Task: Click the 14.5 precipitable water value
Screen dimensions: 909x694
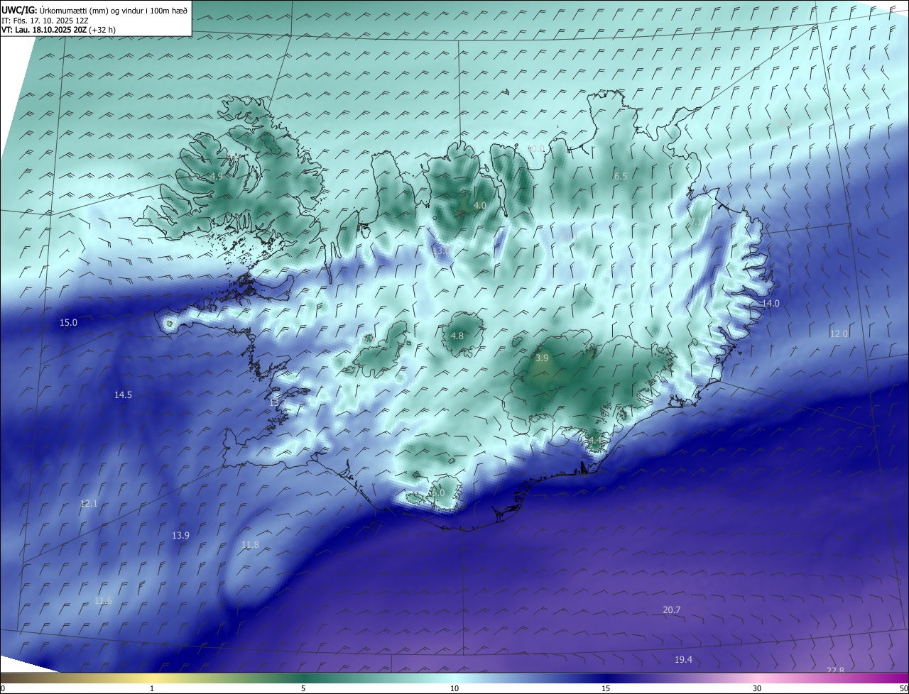Action: pos(123,395)
